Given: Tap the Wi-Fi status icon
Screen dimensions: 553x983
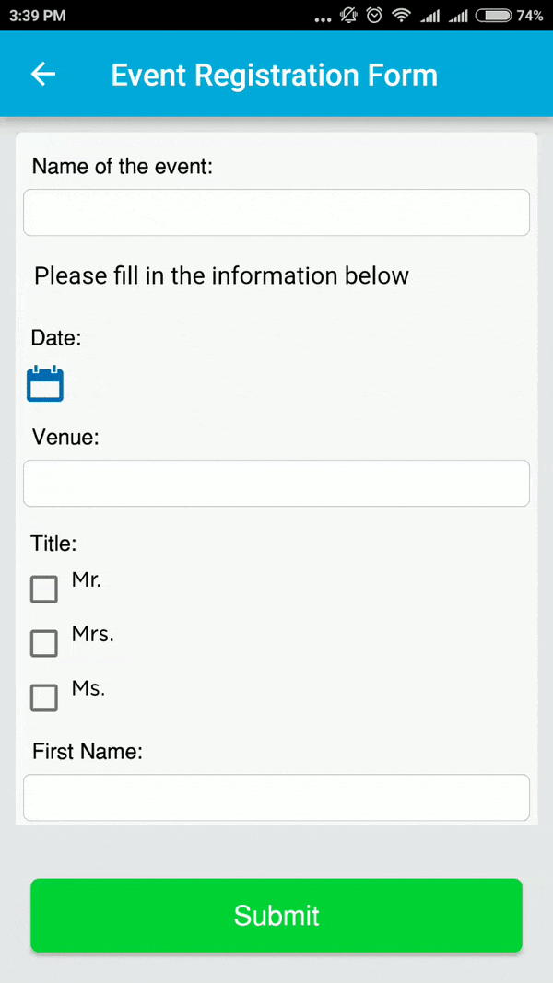Looking at the screenshot, I should coord(401,16).
